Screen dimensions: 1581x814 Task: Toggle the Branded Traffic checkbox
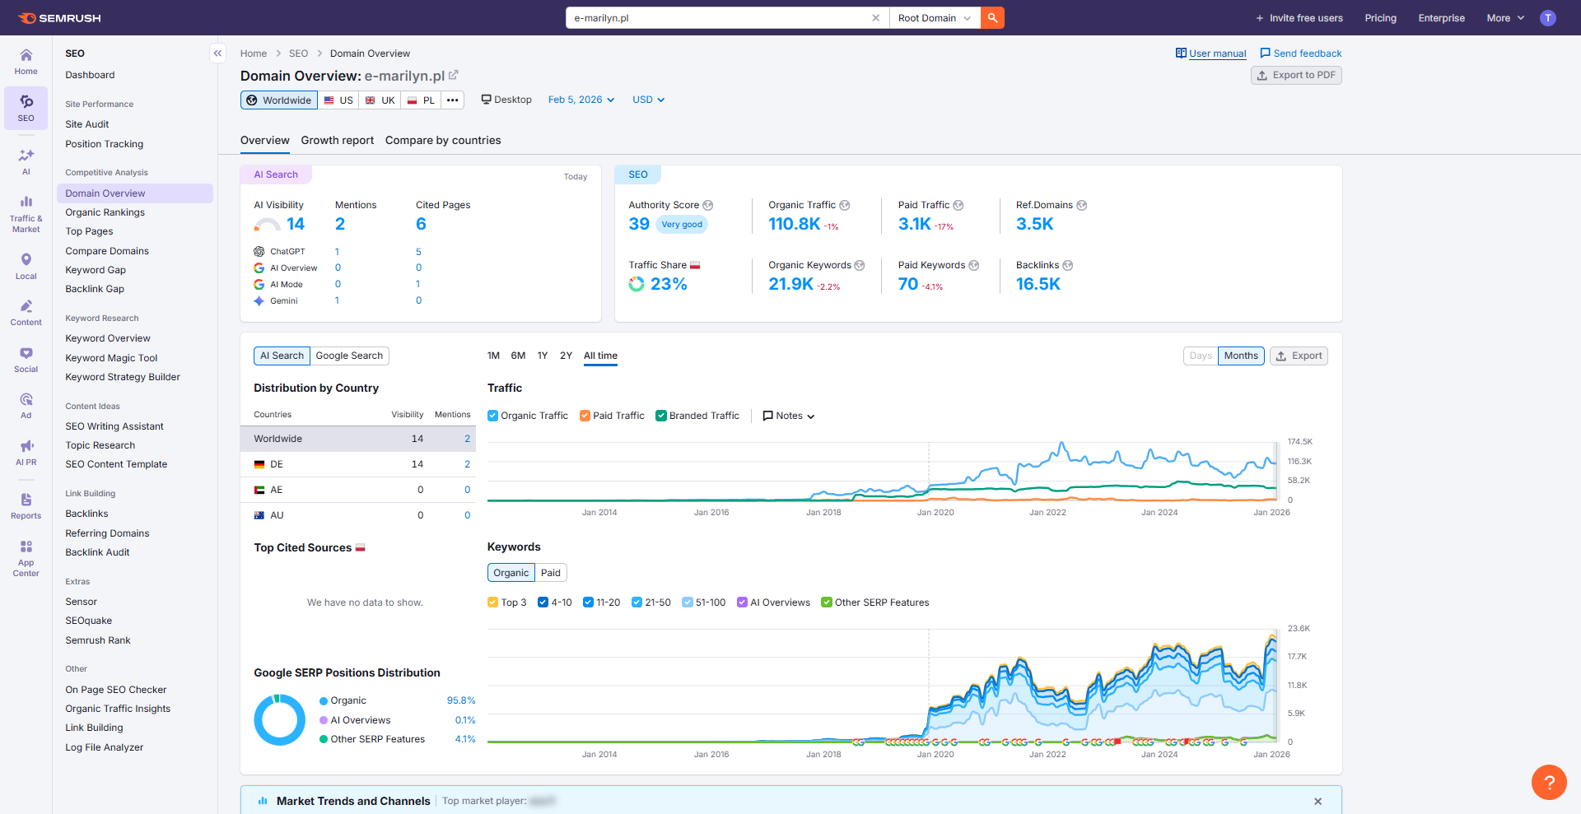(660, 416)
